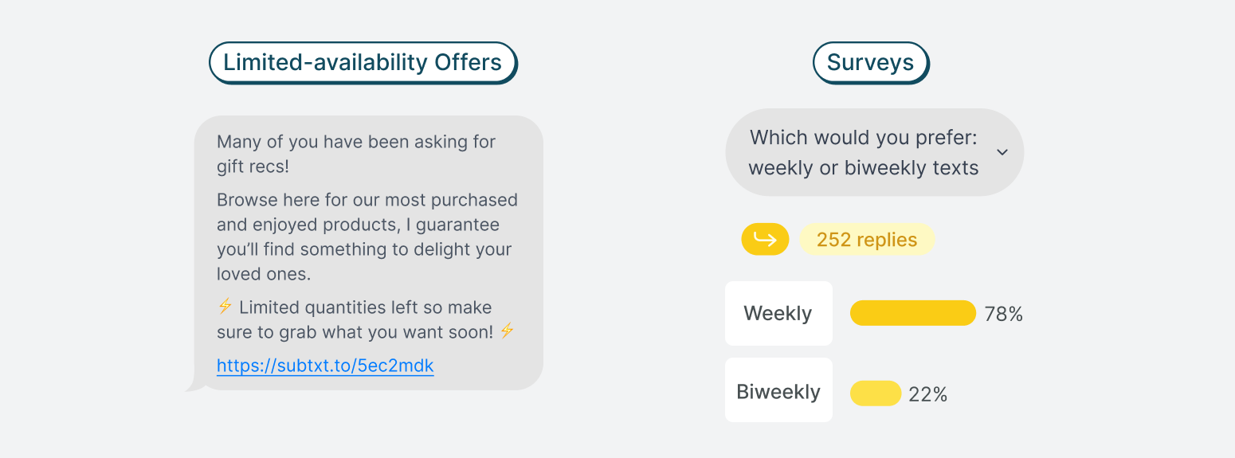Open the subtxt.to/5ec2mdk link

pyautogui.click(x=325, y=366)
